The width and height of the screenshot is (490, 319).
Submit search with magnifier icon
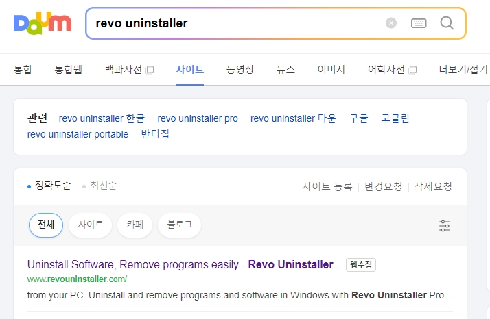coord(447,23)
